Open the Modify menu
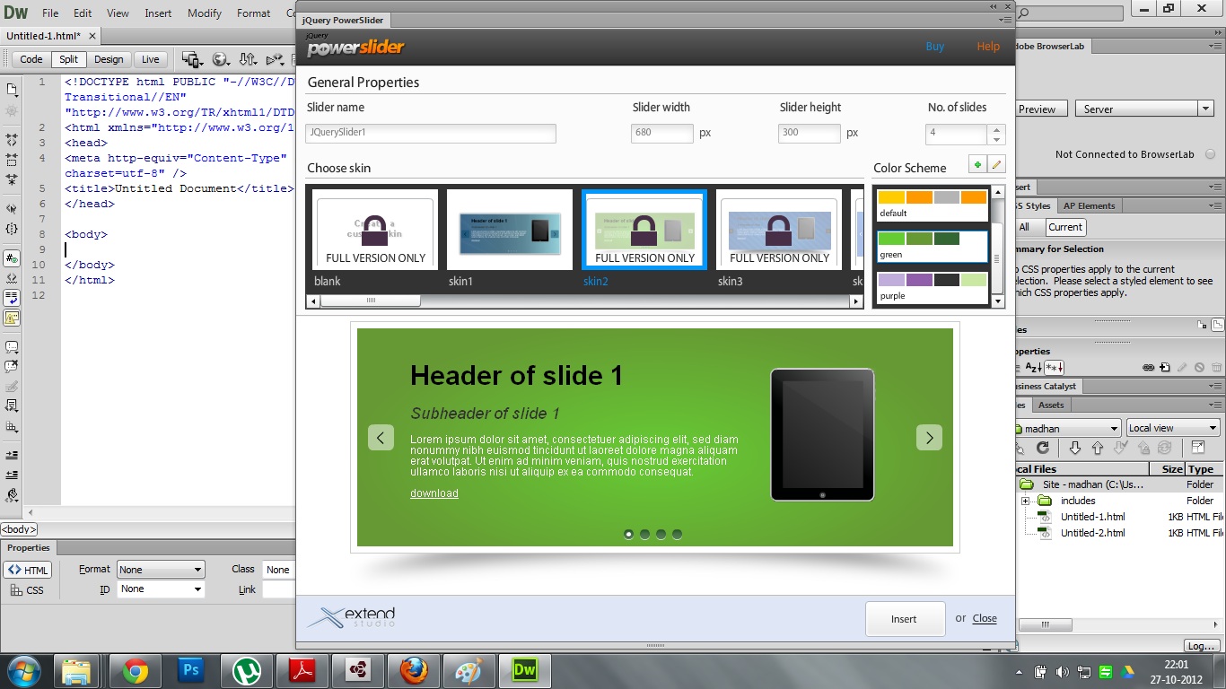This screenshot has height=689, width=1226. coord(204,13)
